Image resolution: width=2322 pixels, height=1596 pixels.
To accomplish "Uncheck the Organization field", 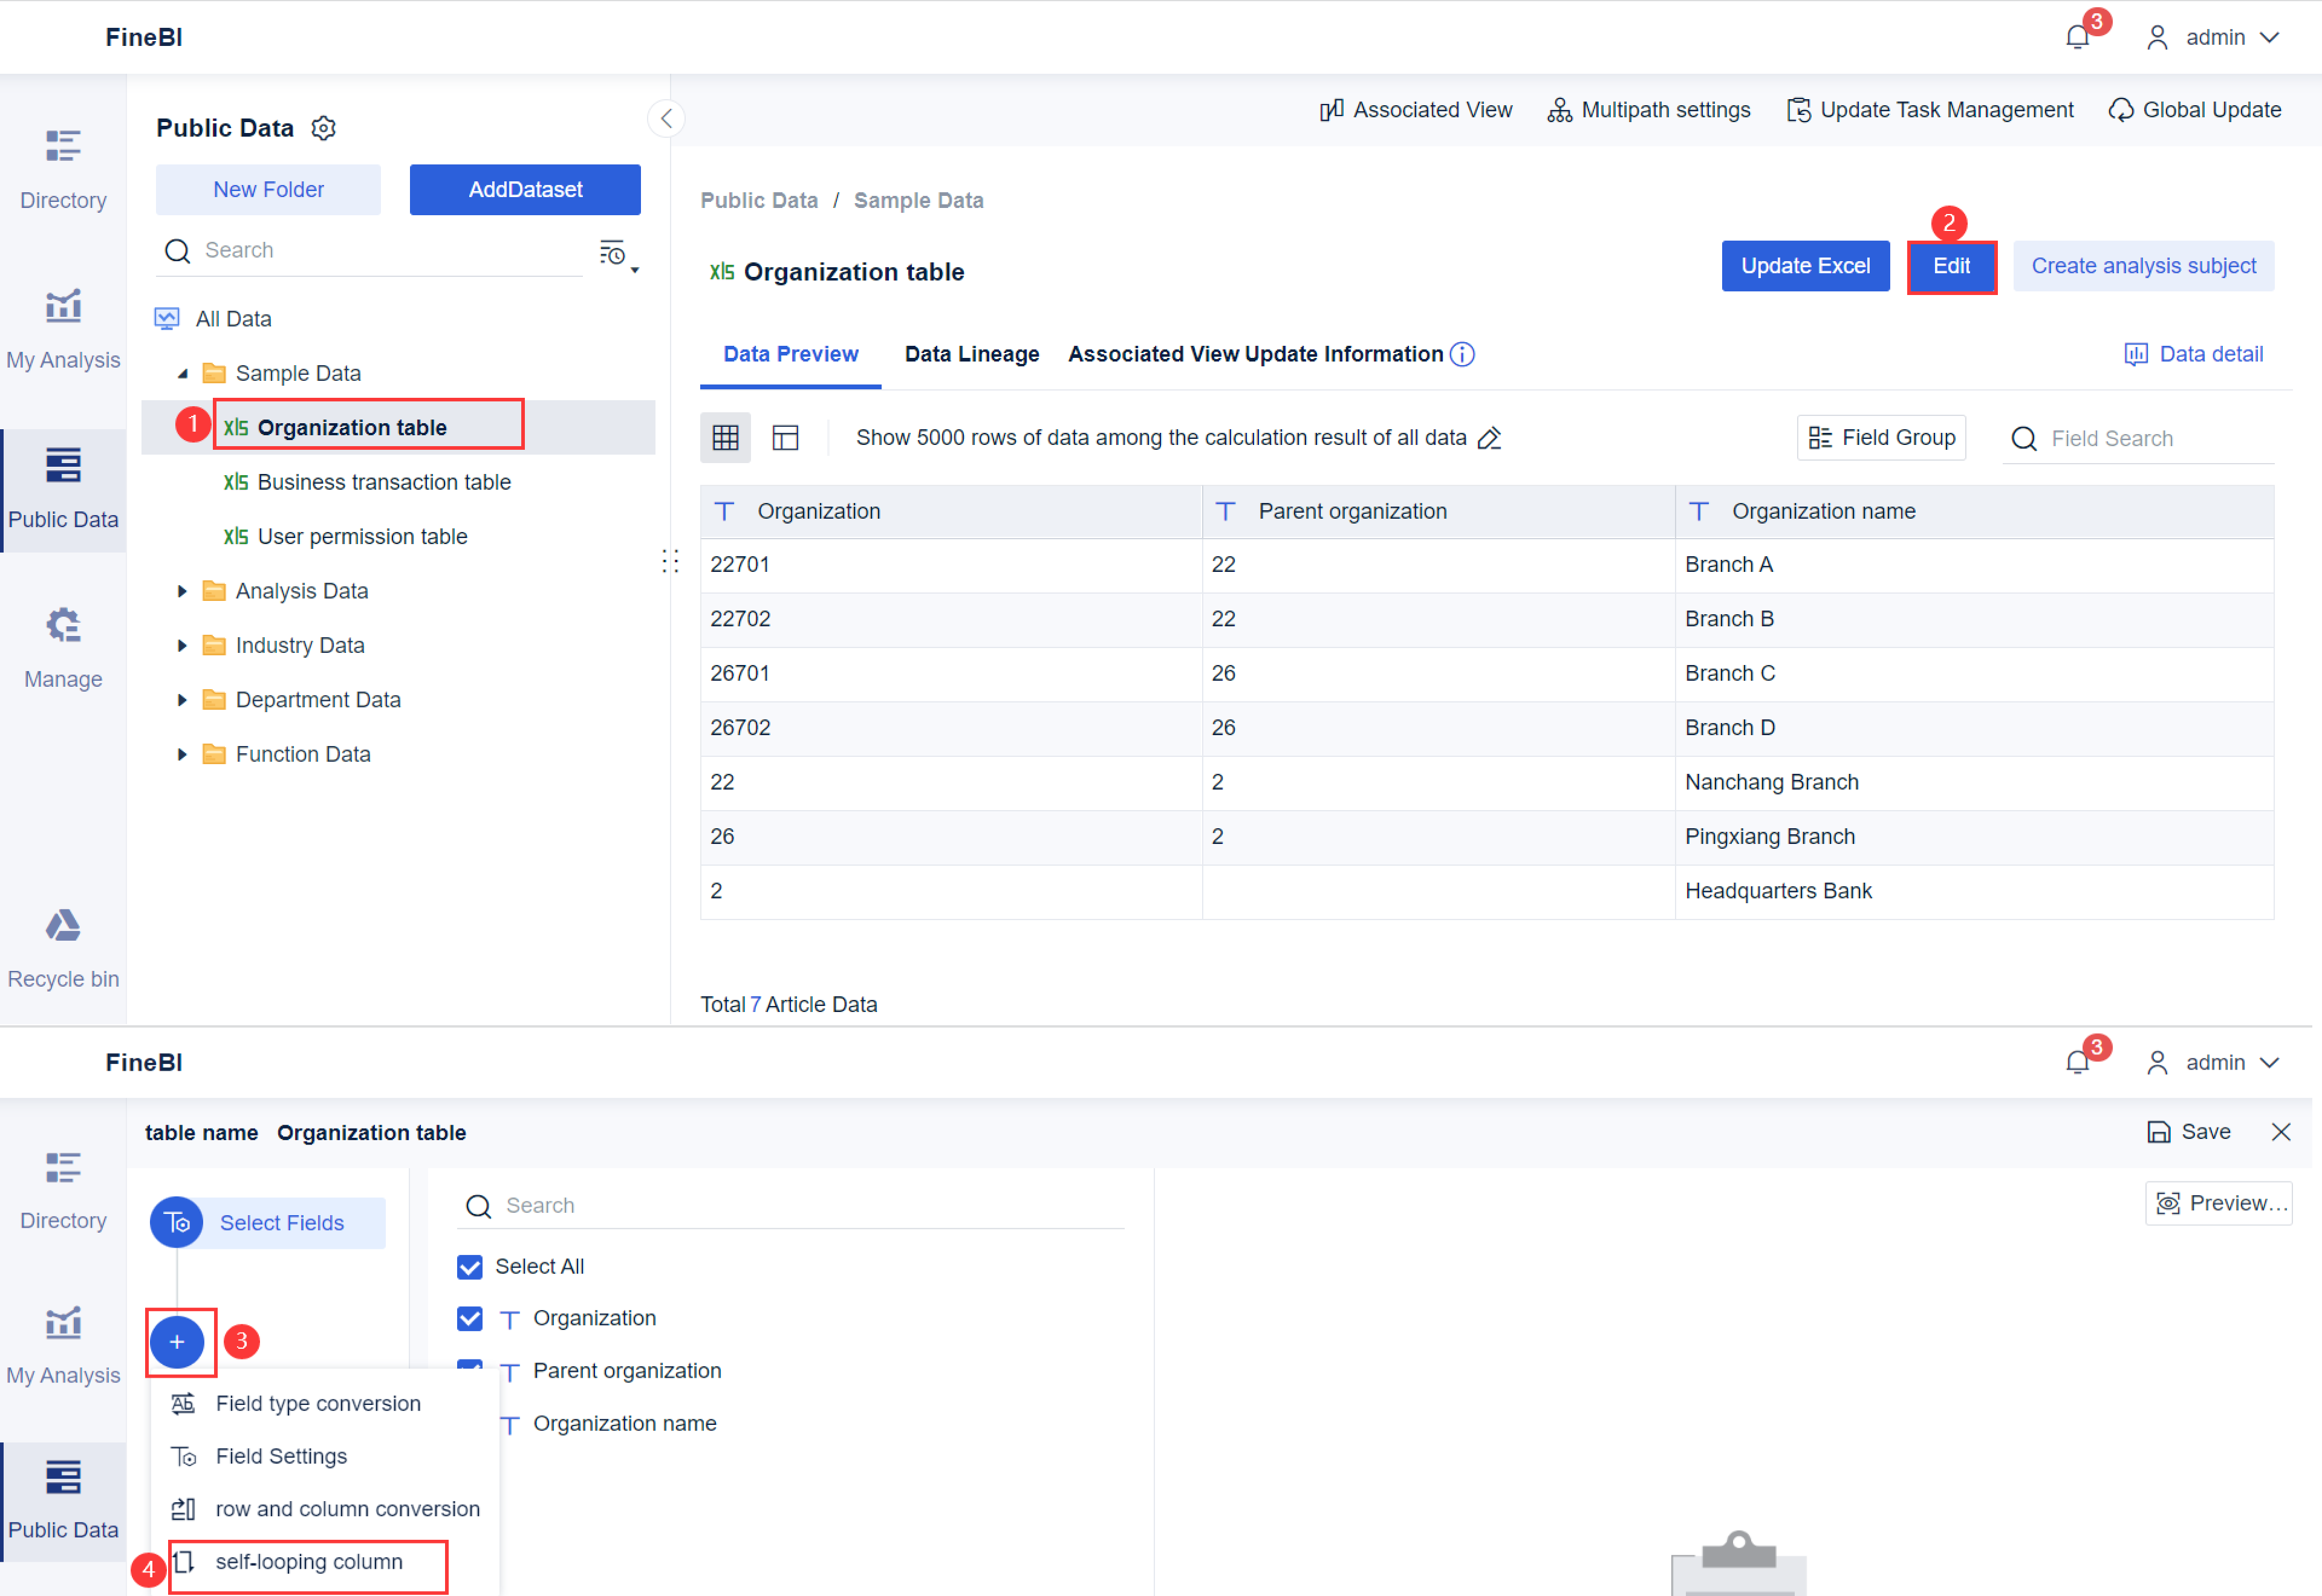I will pyautogui.click(x=470, y=1318).
